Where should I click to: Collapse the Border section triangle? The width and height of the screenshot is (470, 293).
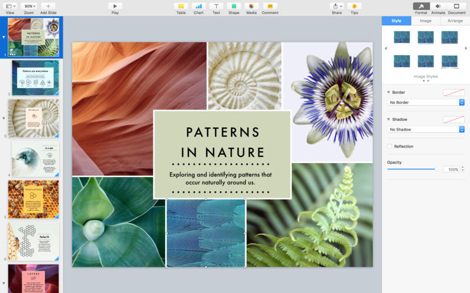(x=388, y=93)
